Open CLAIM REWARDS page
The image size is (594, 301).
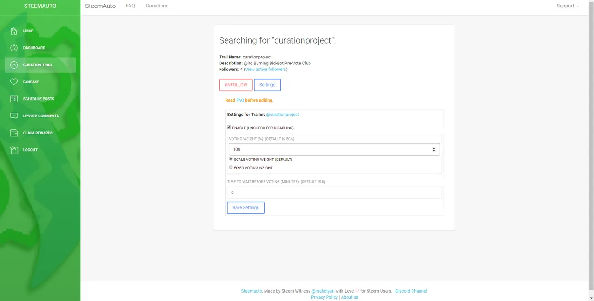coord(40,133)
